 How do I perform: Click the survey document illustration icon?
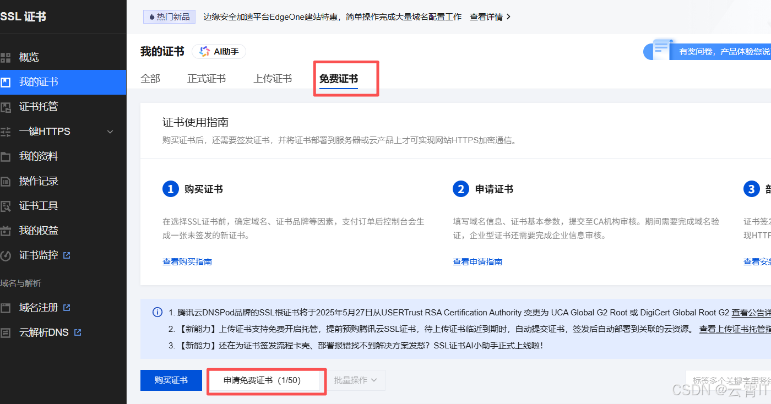point(663,49)
